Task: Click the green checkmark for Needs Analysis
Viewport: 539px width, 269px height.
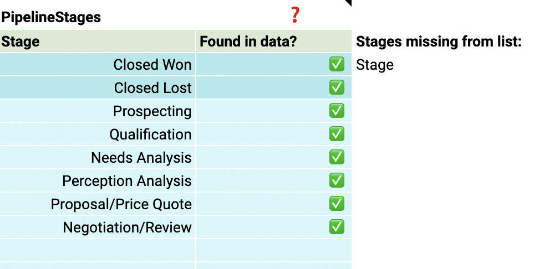Action: point(337,157)
